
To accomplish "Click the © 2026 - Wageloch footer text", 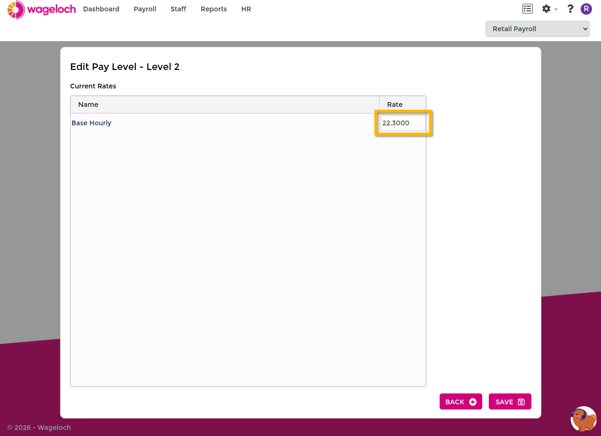I will click(x=39, y=427).
